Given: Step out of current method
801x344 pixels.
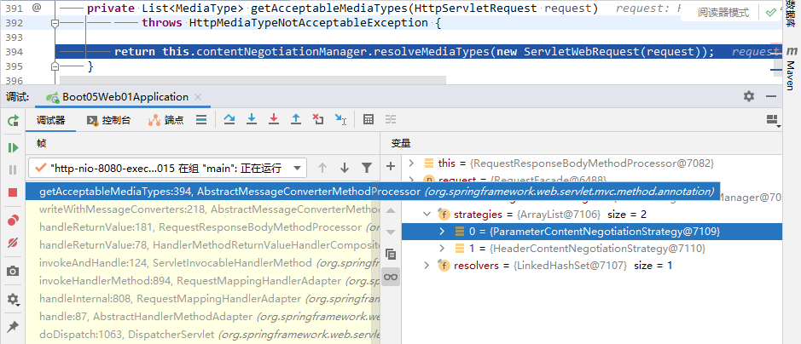Looking at the screenshot, I should [x=296, y=120].
